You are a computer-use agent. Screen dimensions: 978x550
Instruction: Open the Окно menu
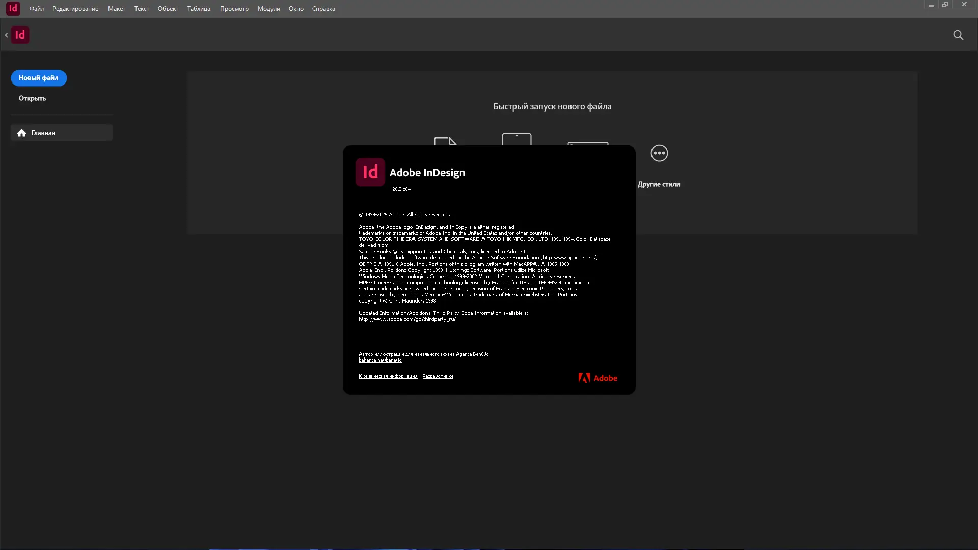coord(296,9)
